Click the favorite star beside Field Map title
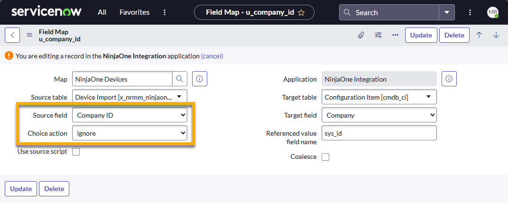The image size is (508, 203). point(301,13)
